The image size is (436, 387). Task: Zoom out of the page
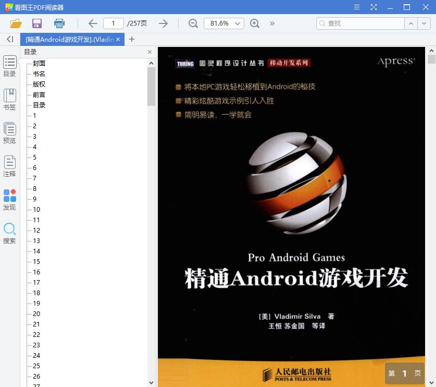[193, 23]
